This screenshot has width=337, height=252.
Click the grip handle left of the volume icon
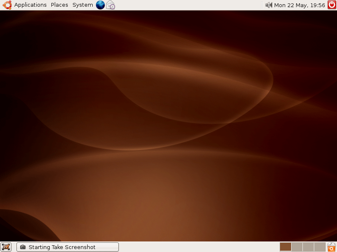(x=262, y=5)
